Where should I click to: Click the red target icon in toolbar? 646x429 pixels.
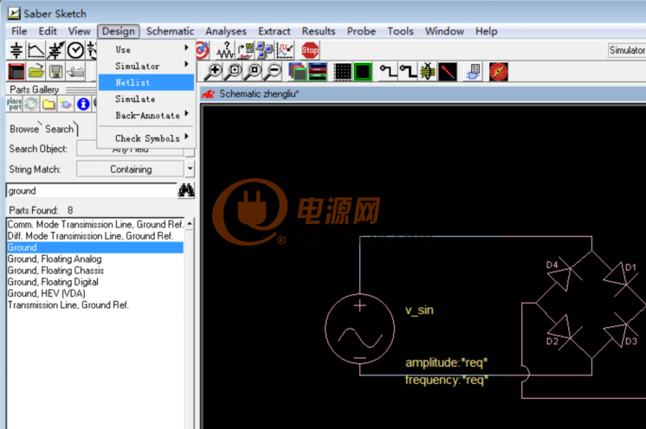[203, 50]
